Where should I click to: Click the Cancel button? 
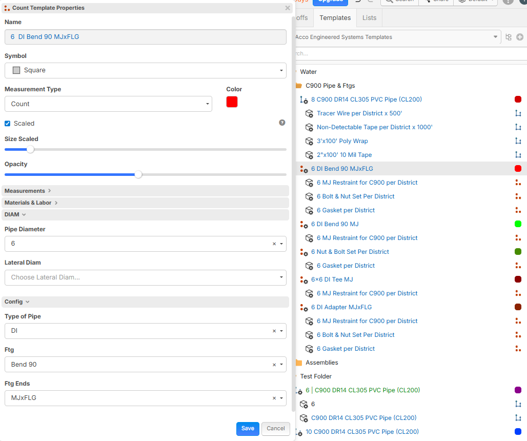(x=275, y=428)
